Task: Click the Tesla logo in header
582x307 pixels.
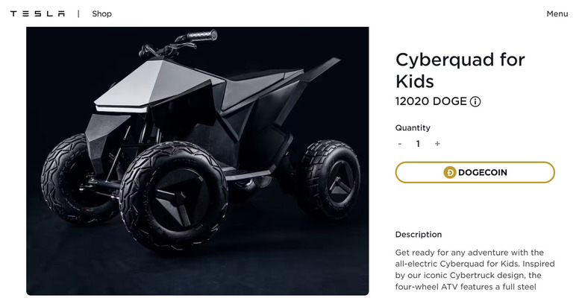Action: coord(37,13)
